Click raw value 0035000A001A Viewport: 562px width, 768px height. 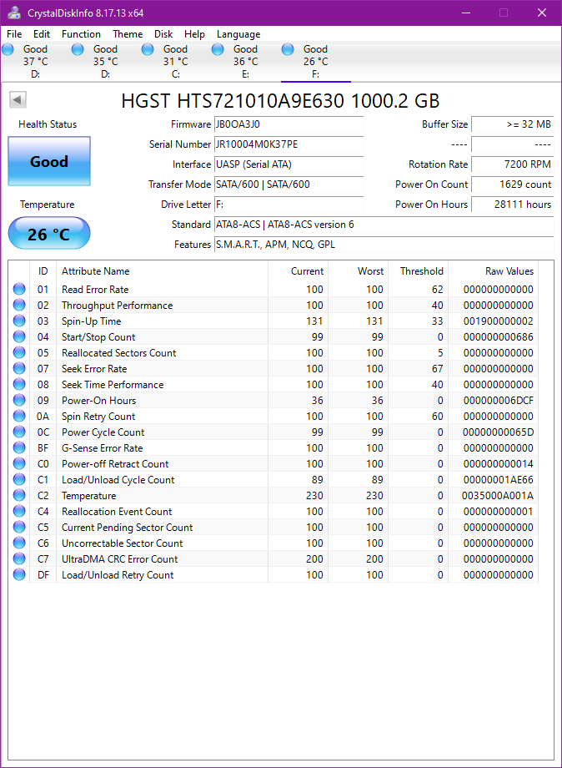(x=498, y=496)
